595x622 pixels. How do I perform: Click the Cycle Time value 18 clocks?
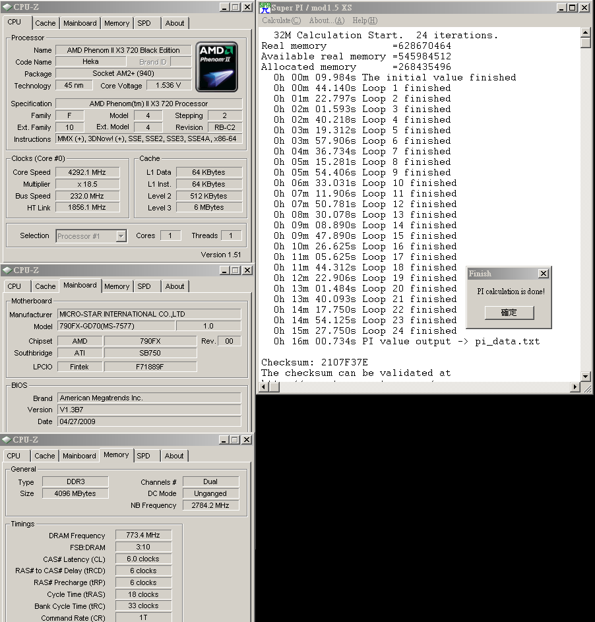(x=143, y=595)
